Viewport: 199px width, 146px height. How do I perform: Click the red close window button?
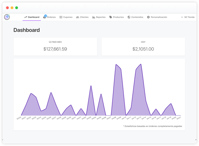(x=7, y=8)
